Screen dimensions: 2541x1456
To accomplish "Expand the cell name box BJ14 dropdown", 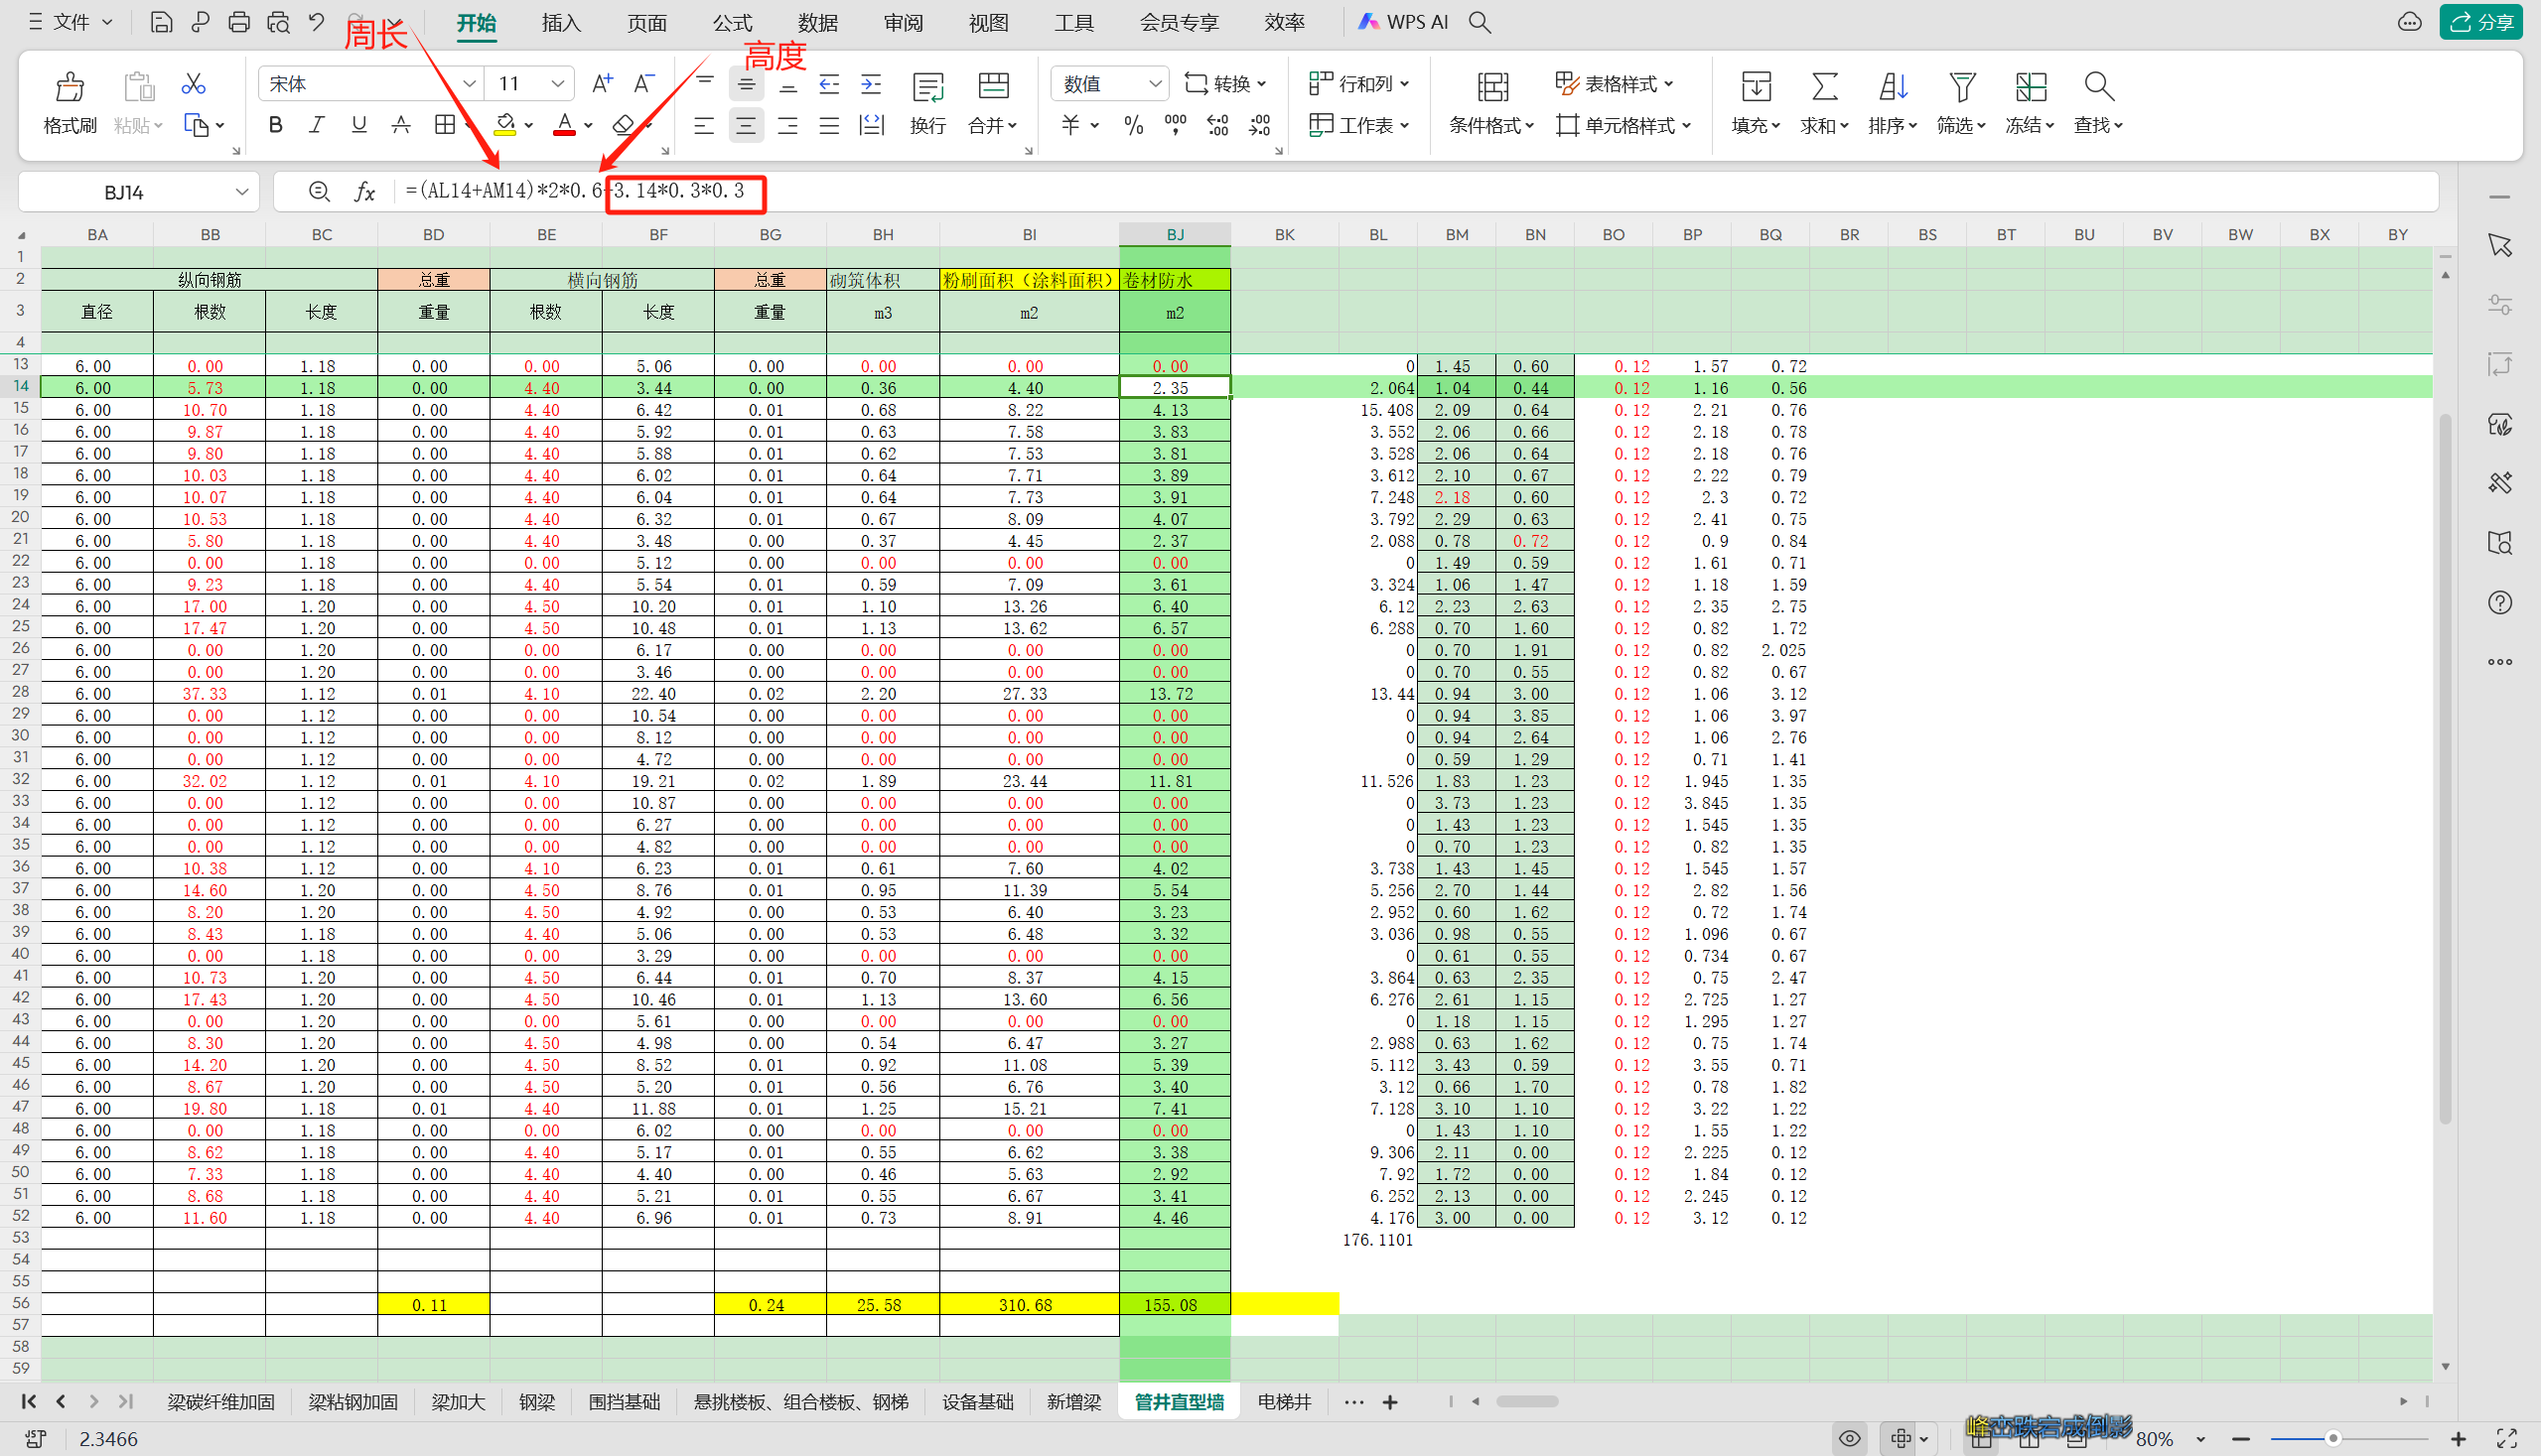I will (241, 192).
